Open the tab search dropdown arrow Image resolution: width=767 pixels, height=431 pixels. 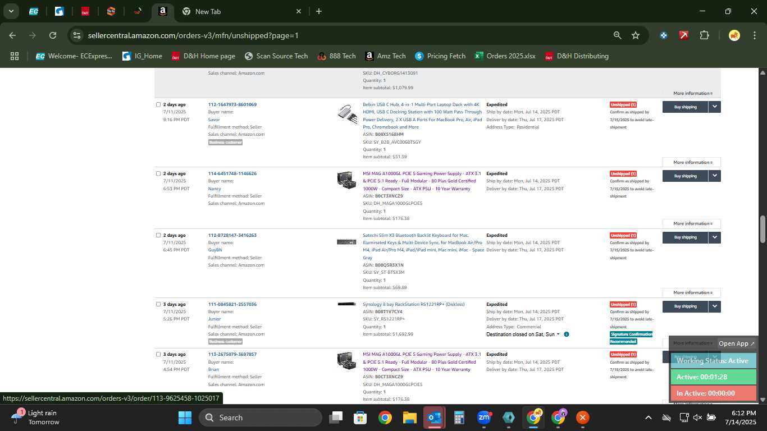(11, 11)
